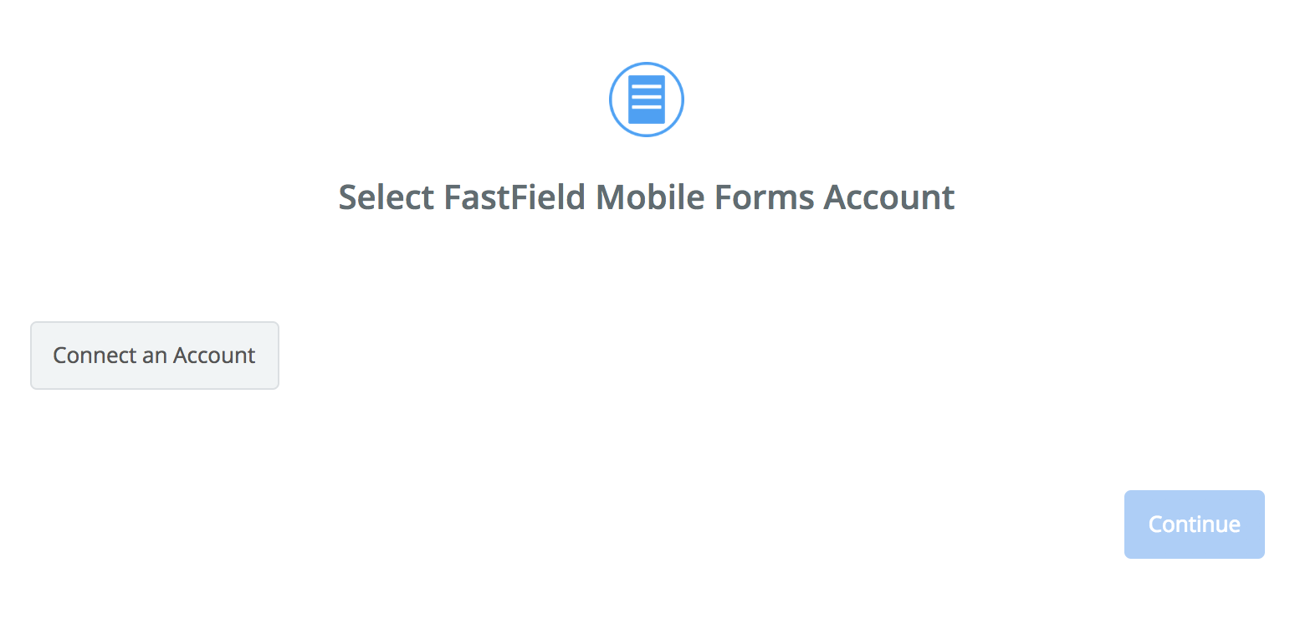Click the Mobile Forms text in heading
1295x619 pixels.
[x=705, y=197]
